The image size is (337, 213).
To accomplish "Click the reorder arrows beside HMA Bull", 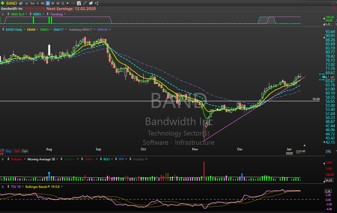I will tap(8, 14).
